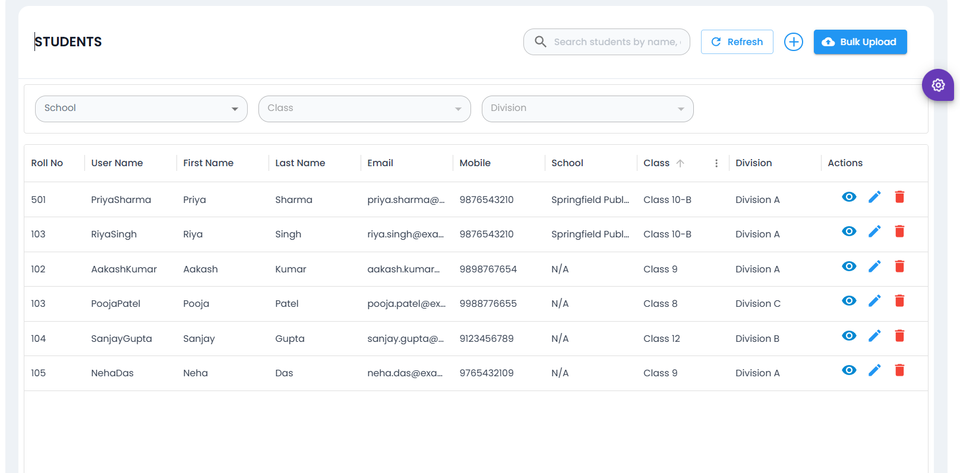Add a new student with plus icon

tap(794, 42)
